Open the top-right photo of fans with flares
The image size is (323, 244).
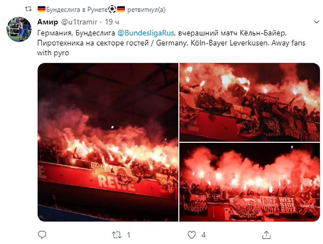(250, 102)
